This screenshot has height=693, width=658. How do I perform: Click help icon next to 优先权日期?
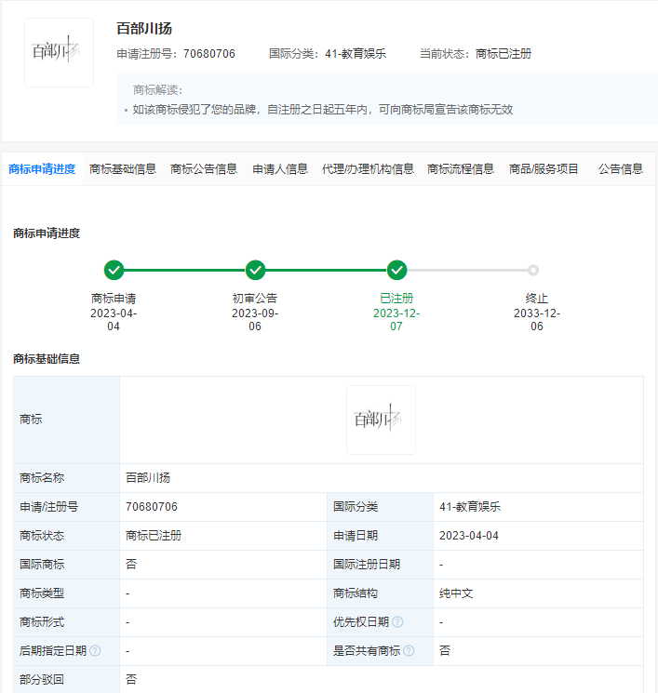tap(397, 622)
